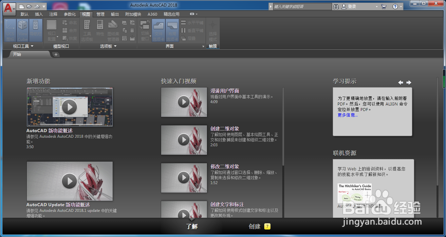Switch to the 注释 ribbon tab
This screenshot has width=446, height=237.
(53, 14)
